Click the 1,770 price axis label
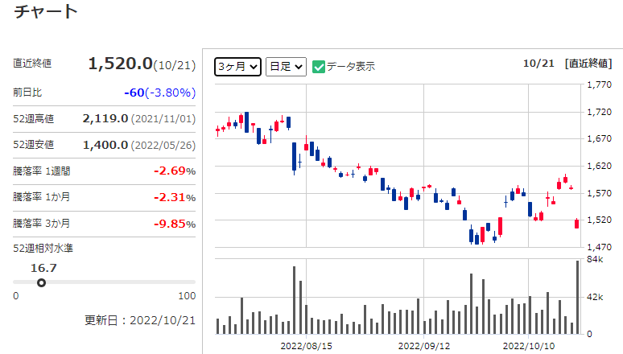Viewport: 623px width, 354px height. click(x=599, y=84)
